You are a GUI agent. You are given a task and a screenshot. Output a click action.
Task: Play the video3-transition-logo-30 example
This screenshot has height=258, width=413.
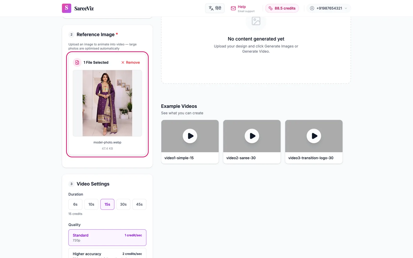pyautogui.click(x=314, y=136)
